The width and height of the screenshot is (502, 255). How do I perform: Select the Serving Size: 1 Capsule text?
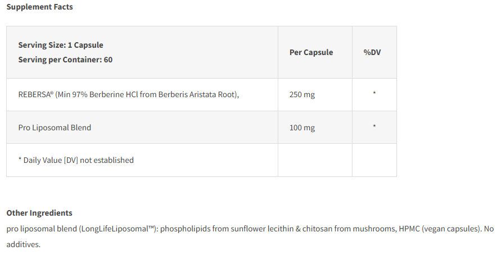point(61,45)
